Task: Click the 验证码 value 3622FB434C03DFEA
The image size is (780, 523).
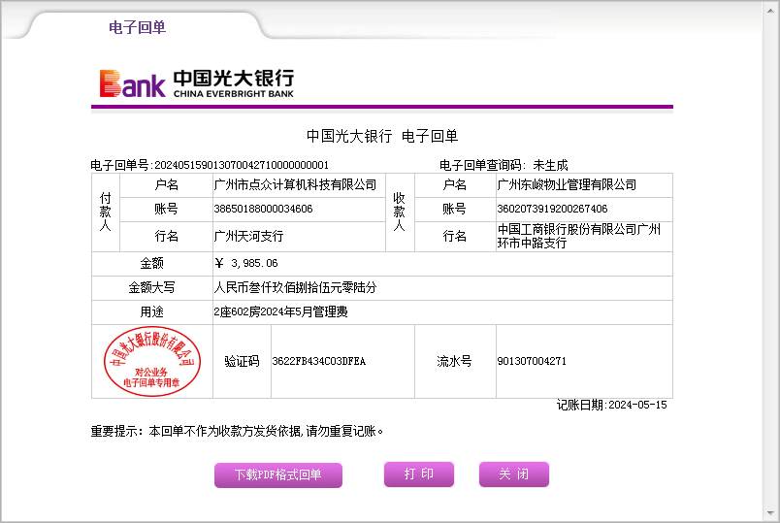Action: (x=318, y=361)
